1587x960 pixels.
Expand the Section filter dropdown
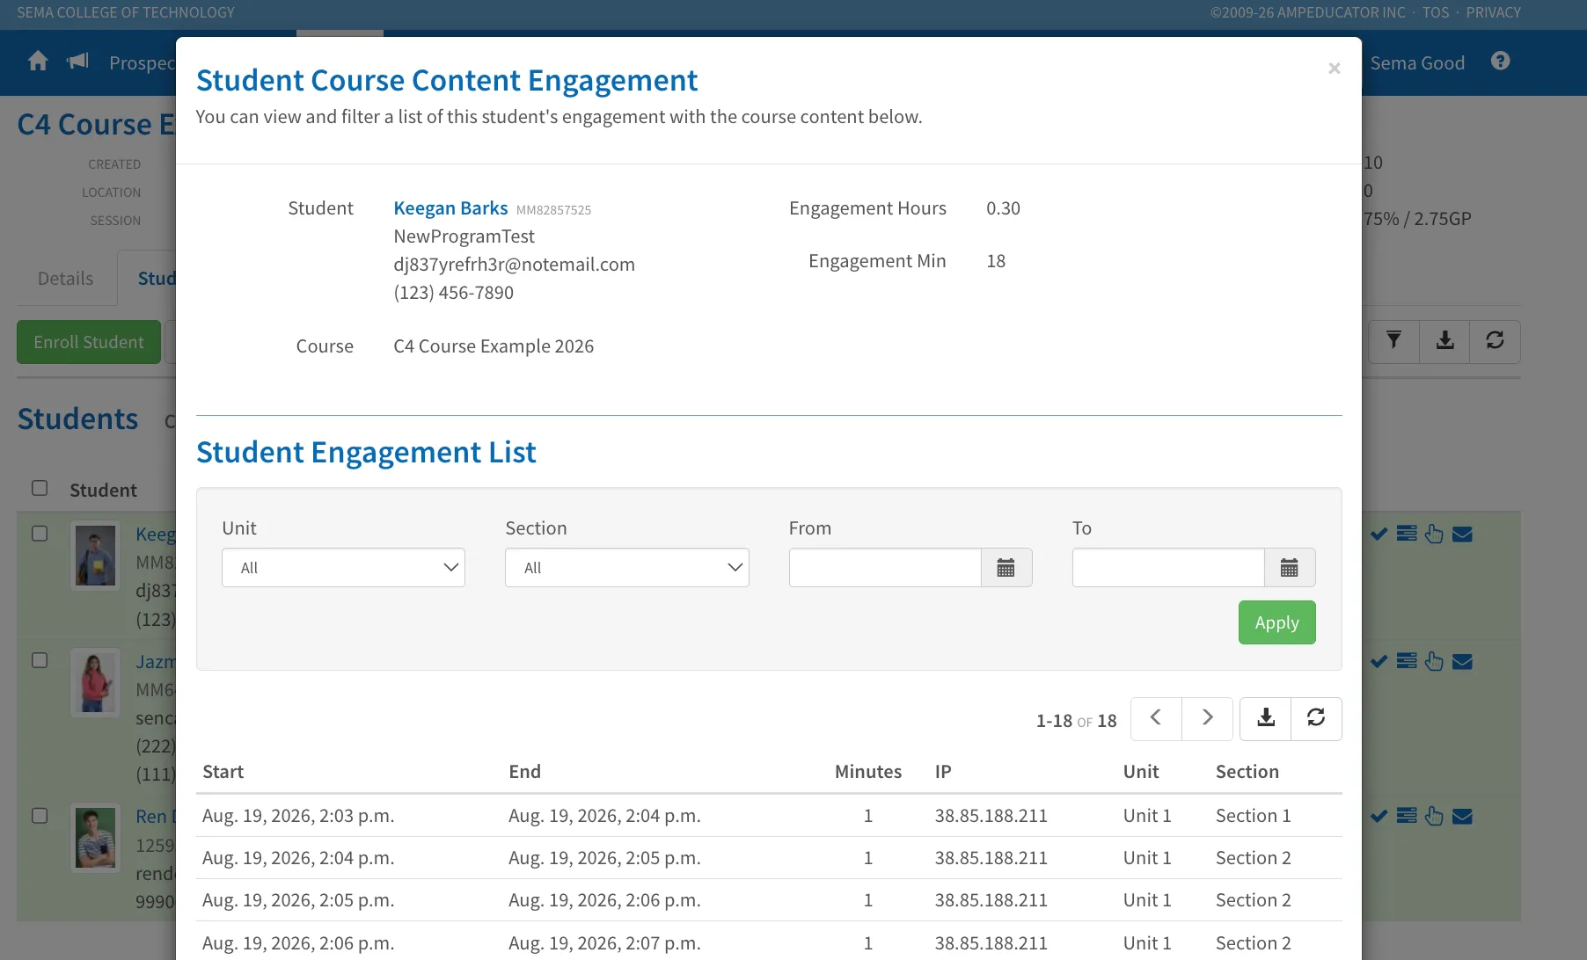[627, 568]
